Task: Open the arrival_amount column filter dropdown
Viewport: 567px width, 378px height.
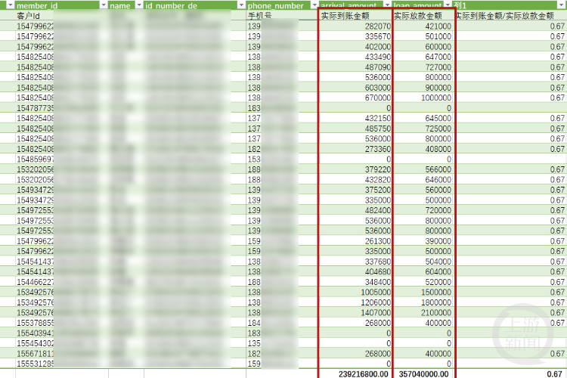Action: (x=388, y=5)
